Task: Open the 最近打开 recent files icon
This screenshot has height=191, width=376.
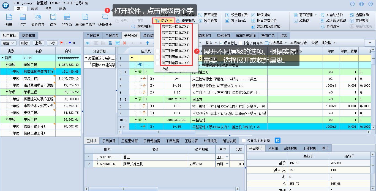Action: coord(38,17)
